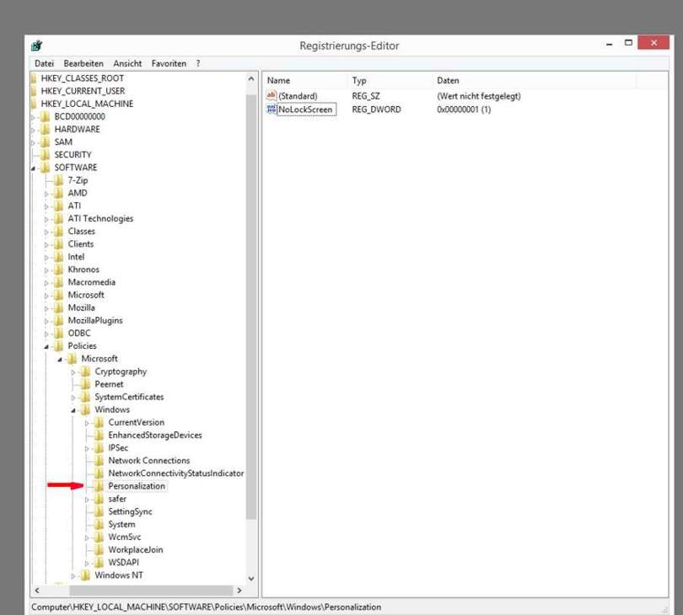Image resolution: width=683 pixels, height=615 pixels.
Task: Click the Classes folder icon
Action: 59,231
